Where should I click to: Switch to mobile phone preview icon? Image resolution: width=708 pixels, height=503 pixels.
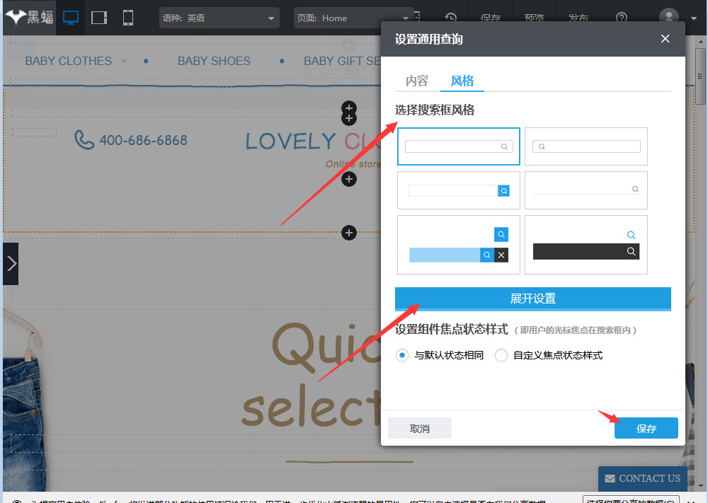[127, 18]
